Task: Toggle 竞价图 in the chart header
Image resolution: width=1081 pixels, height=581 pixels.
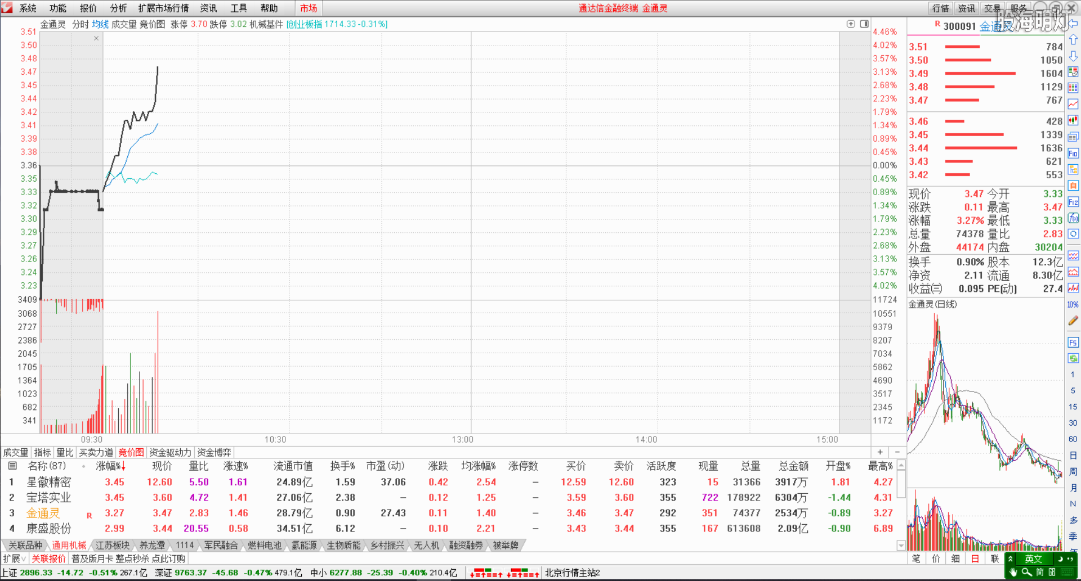Action: (152, 24)
